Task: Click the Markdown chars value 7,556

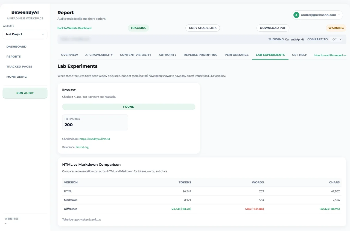Action: click(336, 200)
